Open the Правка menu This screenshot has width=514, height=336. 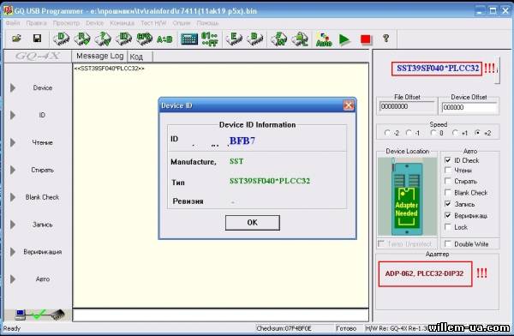(36, 23)
